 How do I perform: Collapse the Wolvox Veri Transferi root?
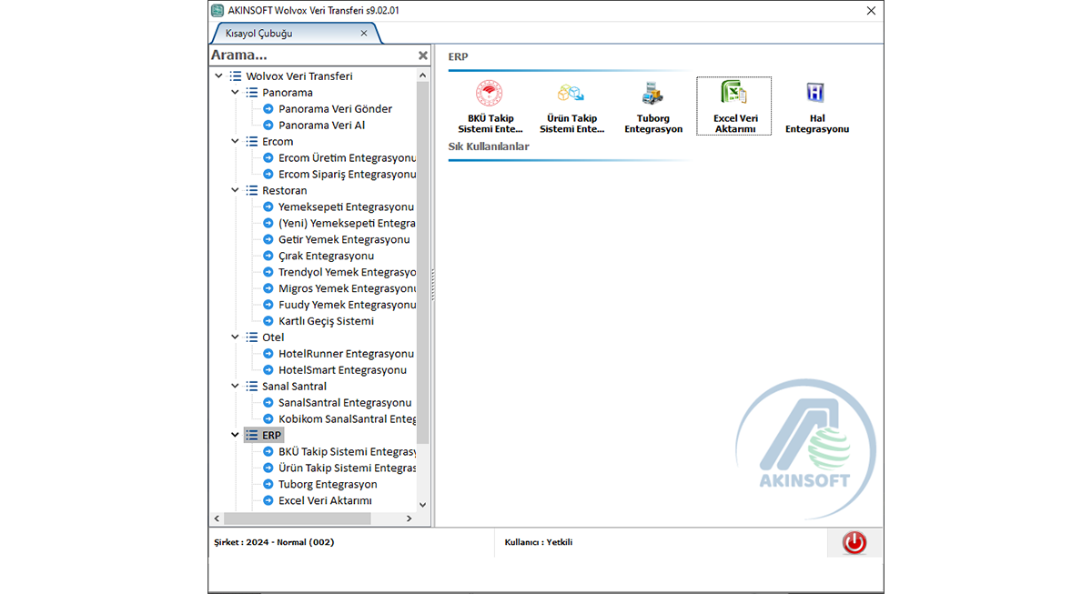pos(218,76)
